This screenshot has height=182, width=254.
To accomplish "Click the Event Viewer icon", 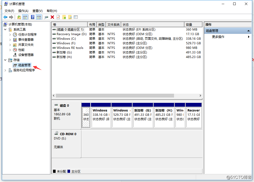I will pos(15,40).
